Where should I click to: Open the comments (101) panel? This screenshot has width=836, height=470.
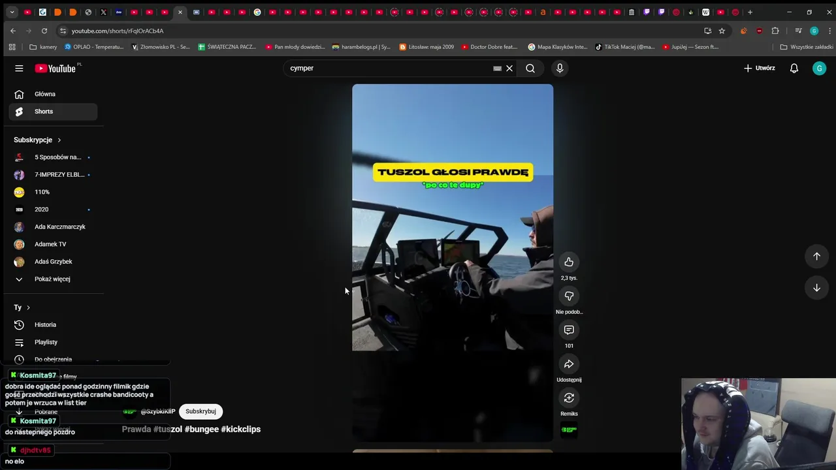(569, 330)
